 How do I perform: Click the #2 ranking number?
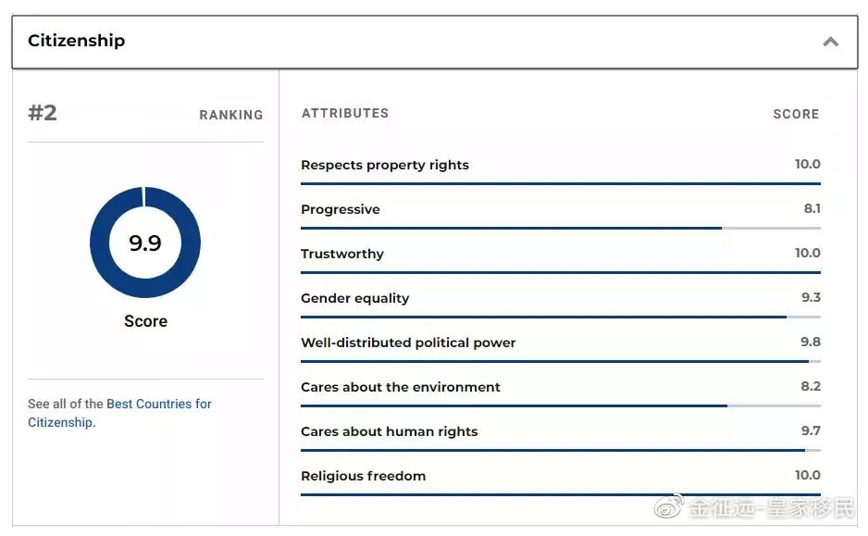[x=43, y=113]
